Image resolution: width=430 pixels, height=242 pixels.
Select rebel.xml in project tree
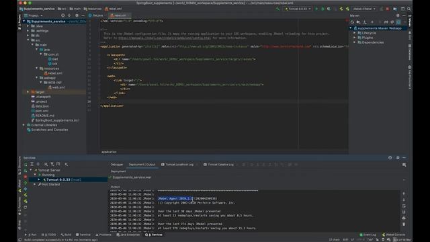click(x=53, y=73)
